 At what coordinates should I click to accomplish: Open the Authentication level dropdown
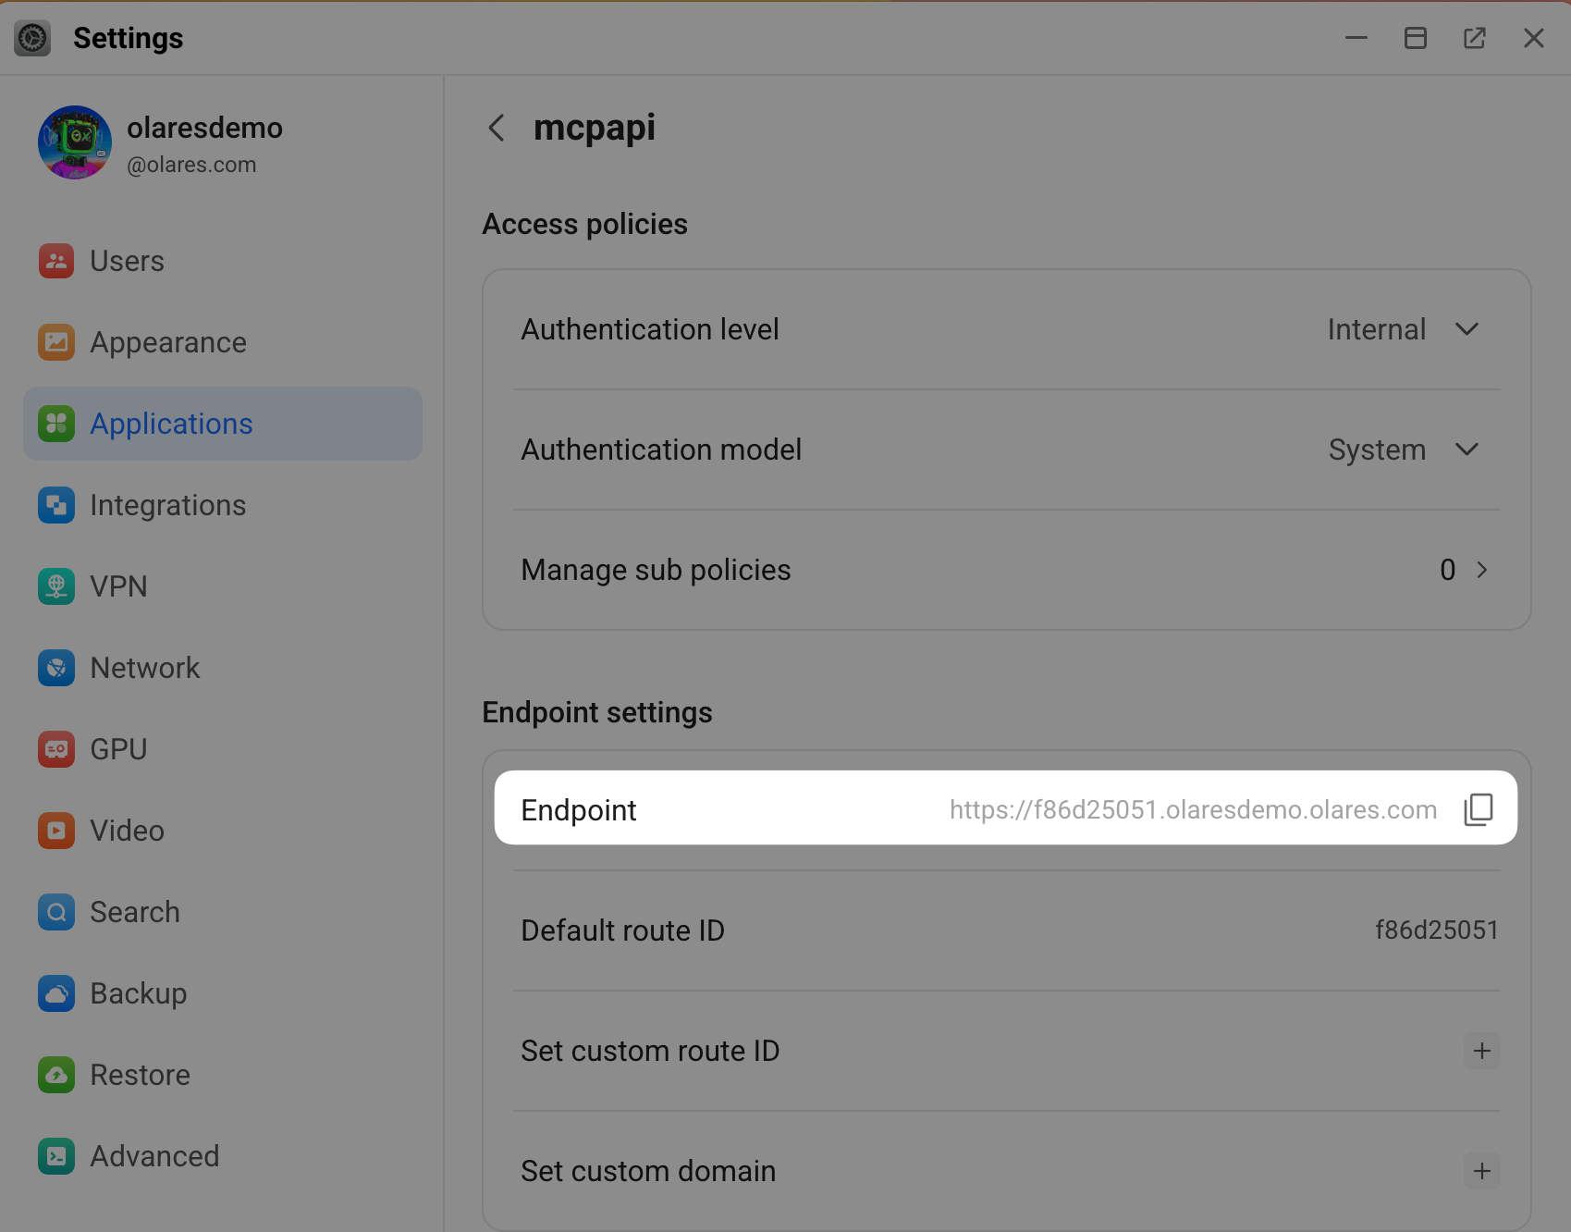point(1467,329)
